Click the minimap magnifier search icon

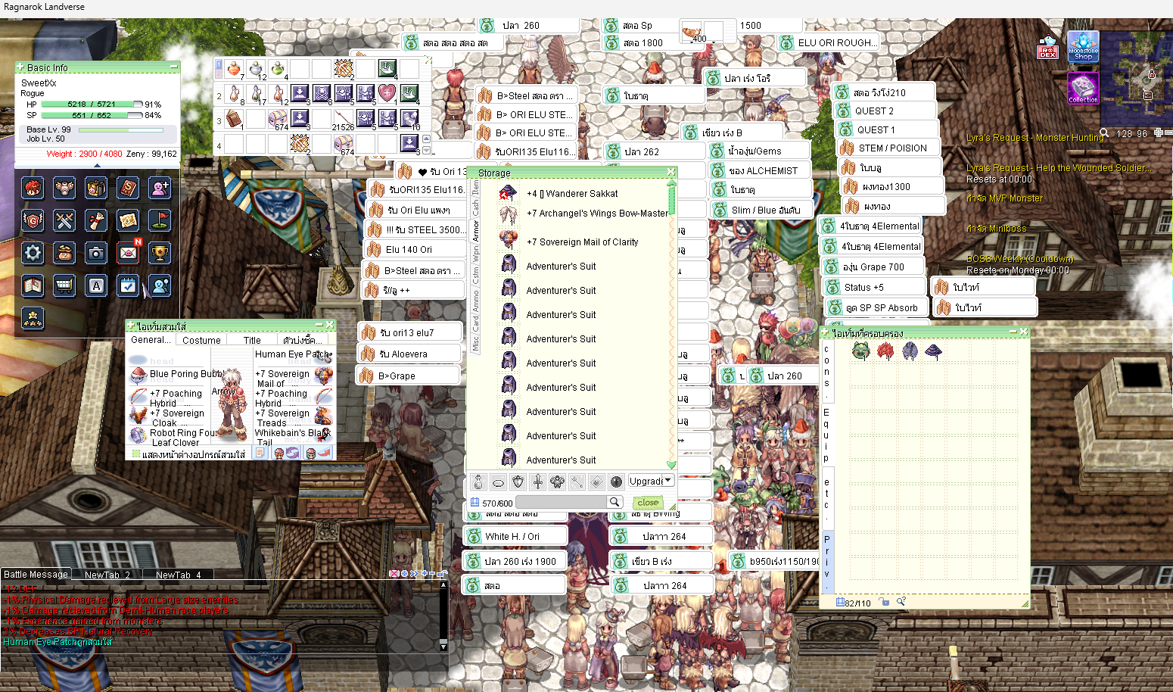[1103, 133]
